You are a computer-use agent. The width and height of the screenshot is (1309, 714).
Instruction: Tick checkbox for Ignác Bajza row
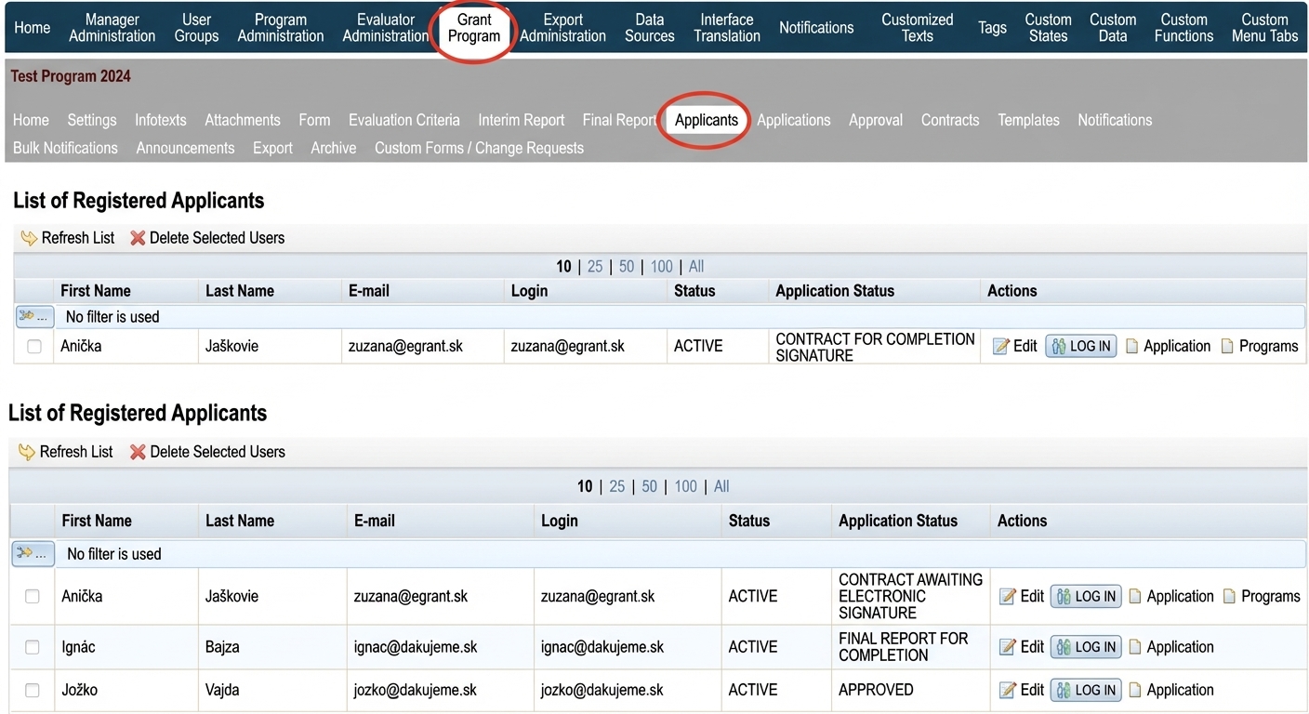(33, 647)
